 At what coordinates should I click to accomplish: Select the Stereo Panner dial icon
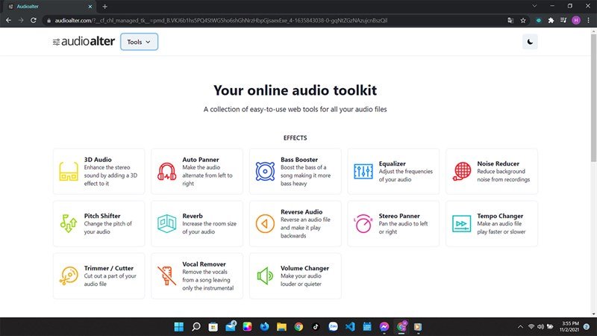tap(363, 223)
